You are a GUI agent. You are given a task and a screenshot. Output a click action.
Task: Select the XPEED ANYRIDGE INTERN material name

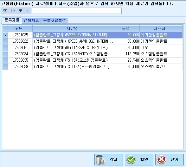[x=74, y=41]
